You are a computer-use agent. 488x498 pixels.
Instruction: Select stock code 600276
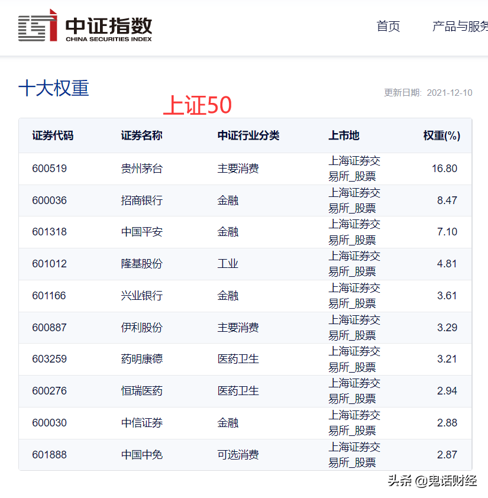[49, 390]
